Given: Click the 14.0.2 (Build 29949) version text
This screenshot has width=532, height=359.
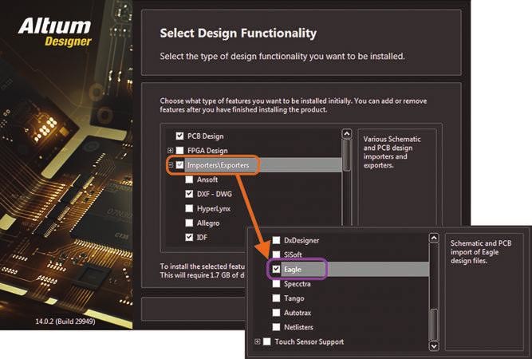Looking at the screenshot, I should tap(65, 321).
